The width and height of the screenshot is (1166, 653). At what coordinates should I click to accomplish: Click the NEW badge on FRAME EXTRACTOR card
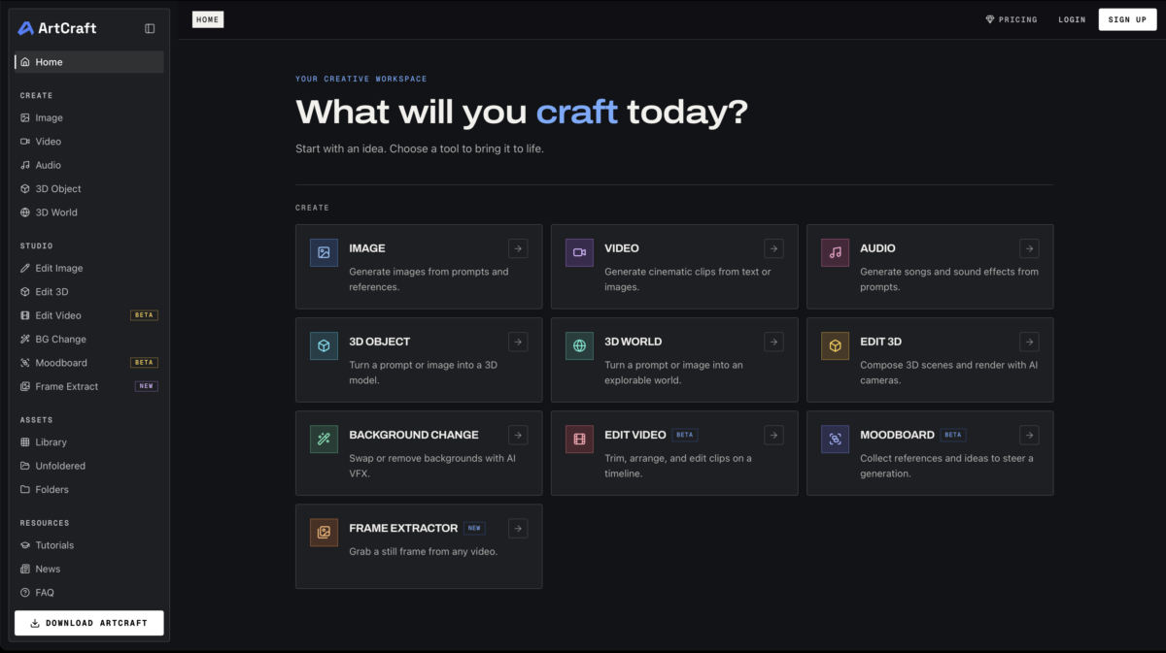(x=474, y=528)
